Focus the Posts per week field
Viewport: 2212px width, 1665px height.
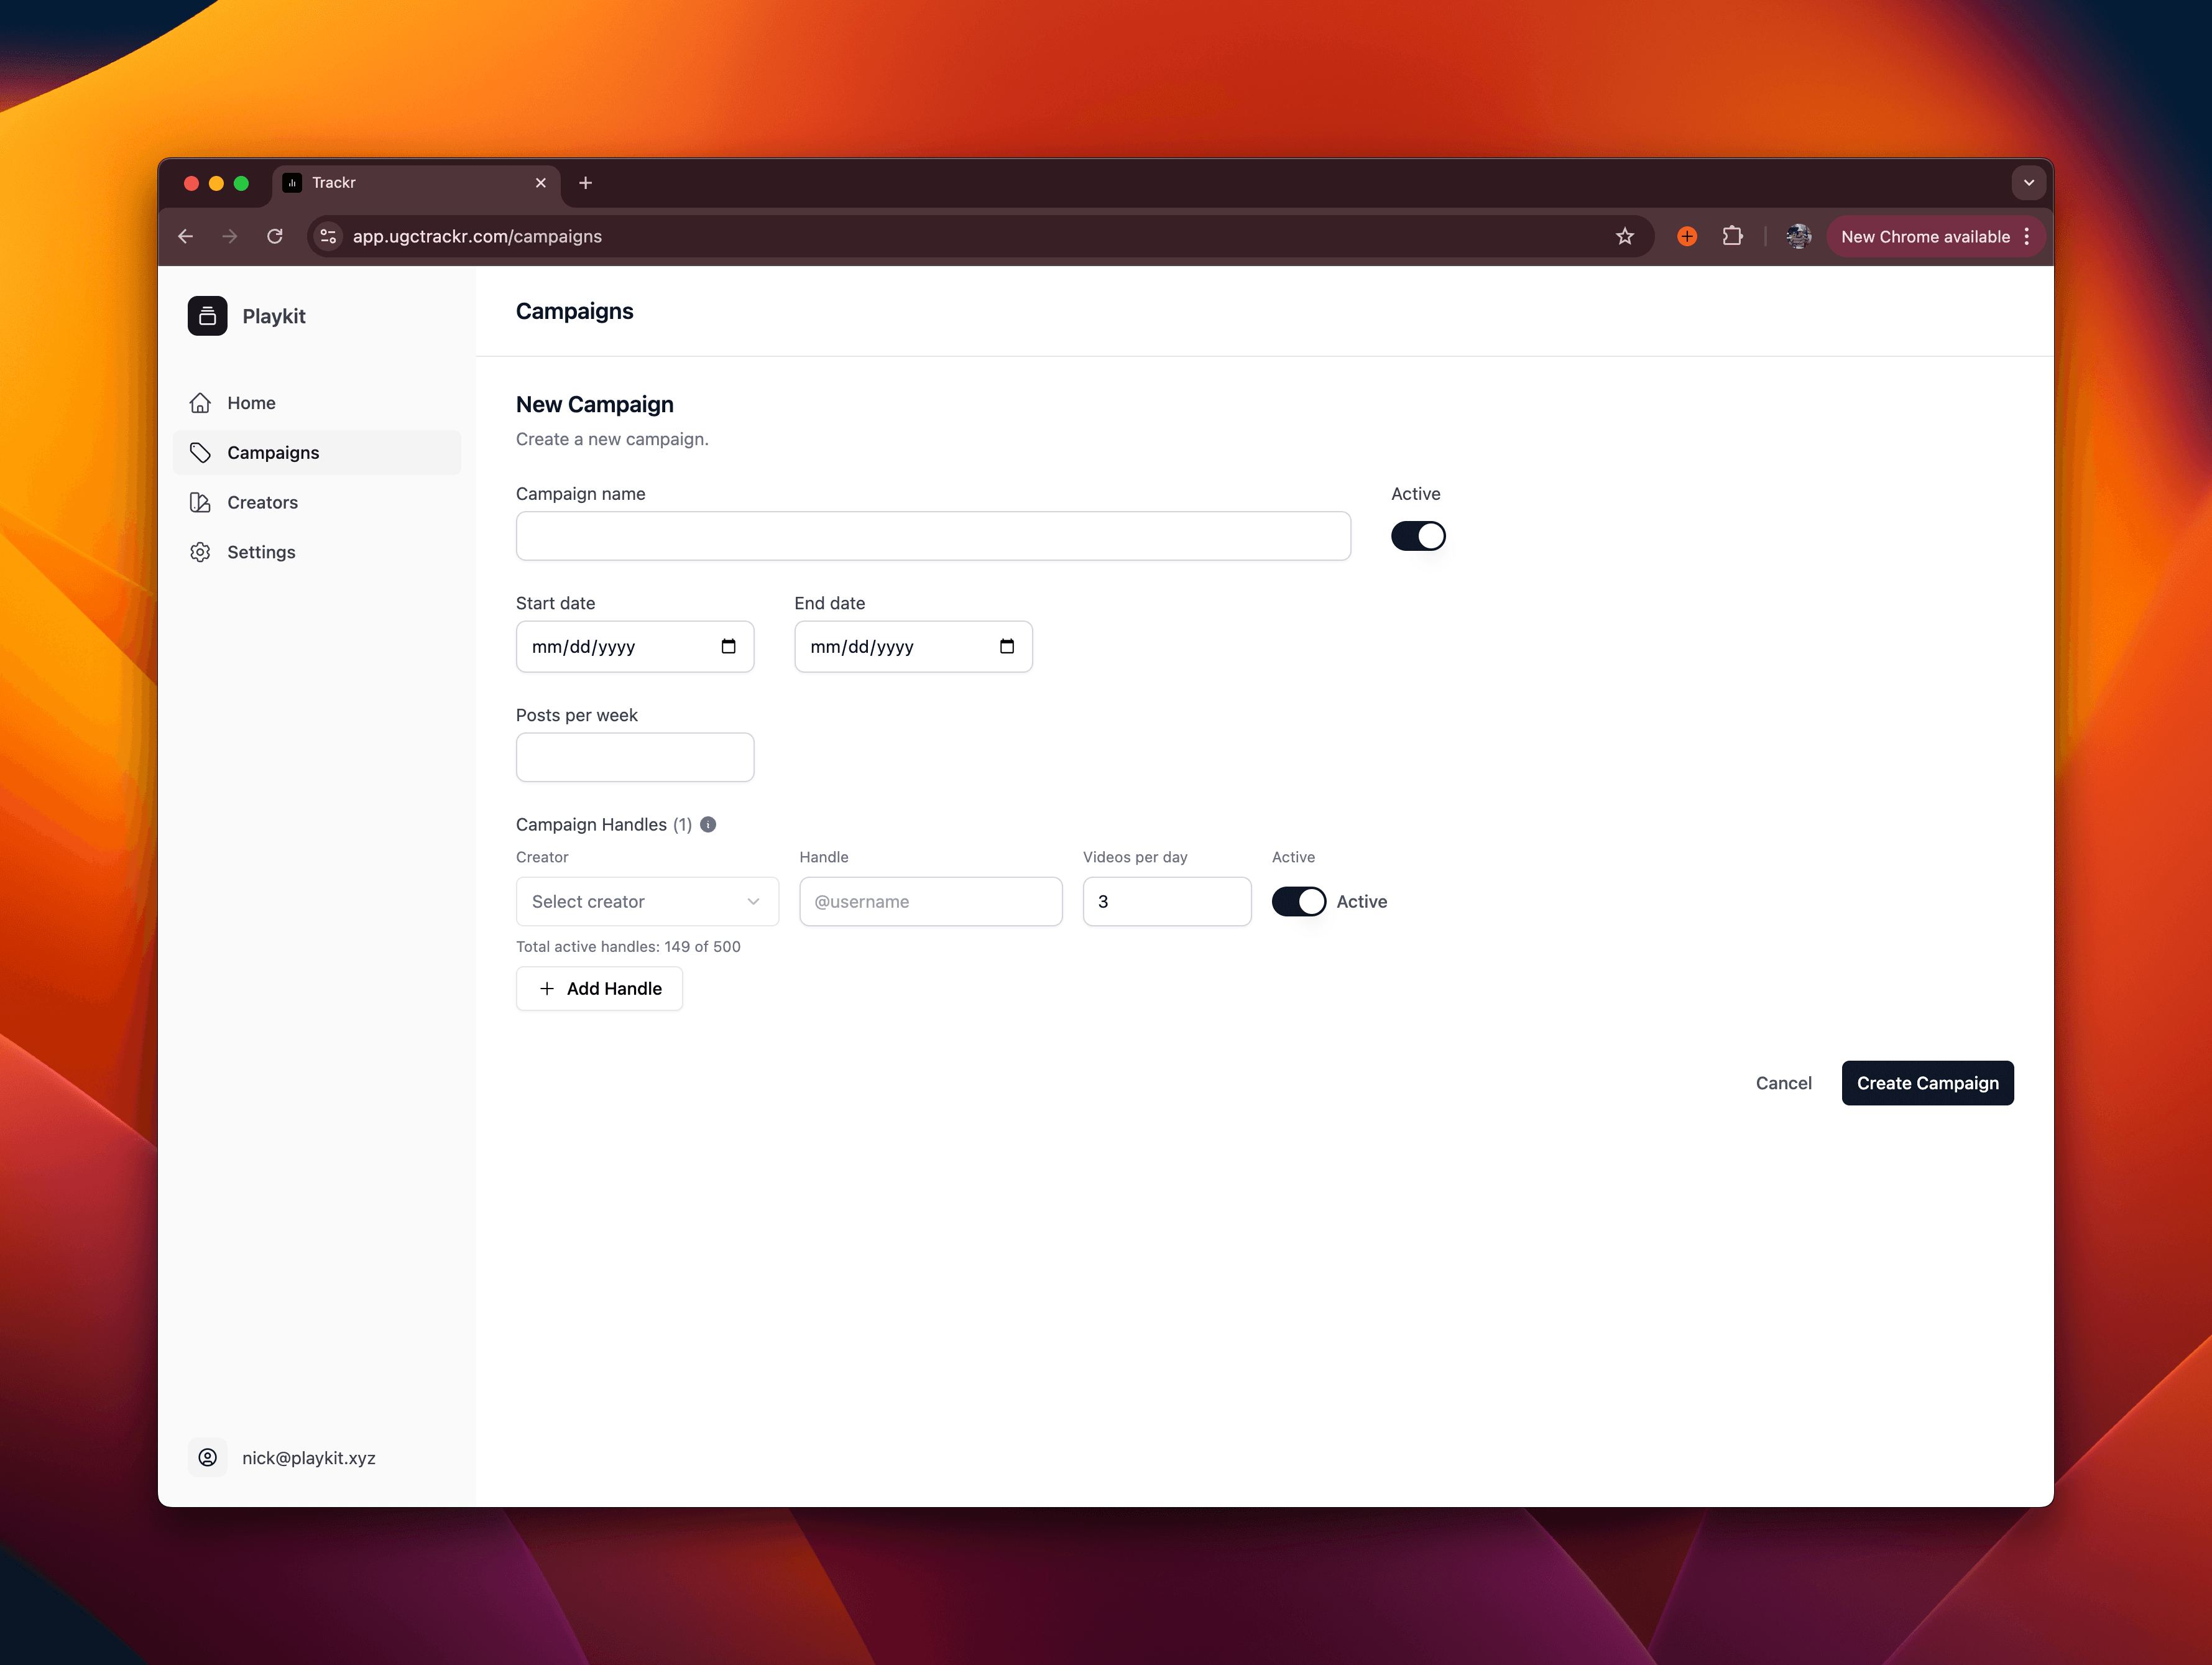point(635,757)
